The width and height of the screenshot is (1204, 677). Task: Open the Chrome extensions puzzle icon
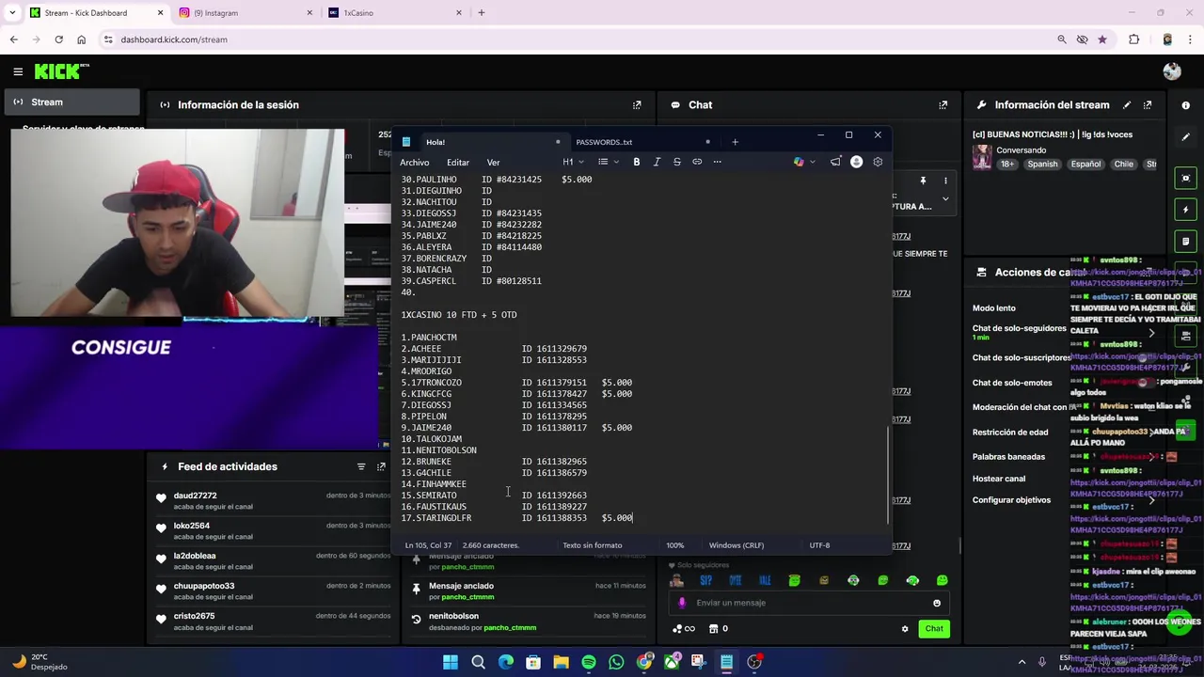(x=1133, y=39)
